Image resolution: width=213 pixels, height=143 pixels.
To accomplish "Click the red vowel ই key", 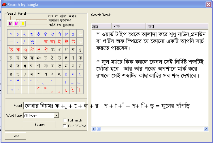I will [x=59, y=42].
